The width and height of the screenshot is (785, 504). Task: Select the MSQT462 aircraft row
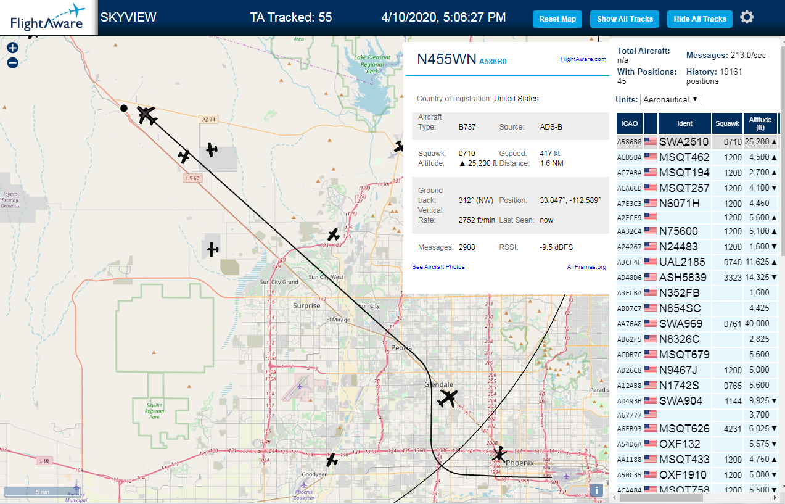(697, 157)
